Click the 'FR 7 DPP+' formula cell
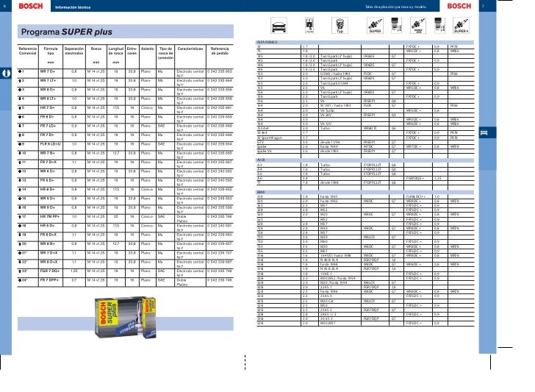The height and width of the screenshot is (392, 535). pyautogui.click(x=49, y=280)
